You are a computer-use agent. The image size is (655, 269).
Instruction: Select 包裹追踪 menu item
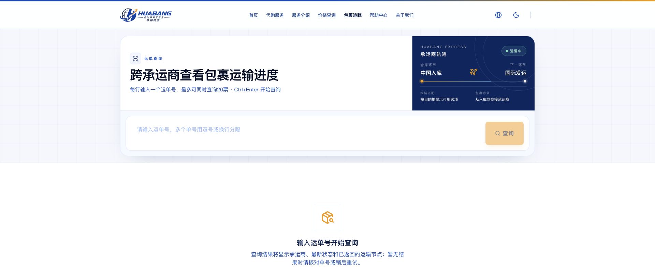pyautogui.click(x=353, y=15)
